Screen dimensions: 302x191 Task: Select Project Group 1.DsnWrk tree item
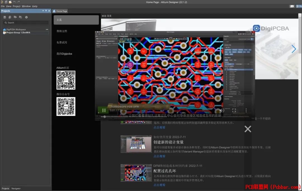coord(18,33)
